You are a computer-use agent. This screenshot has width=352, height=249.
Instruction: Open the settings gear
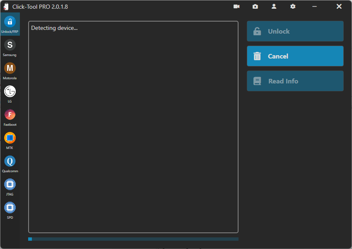click(293, 6)
